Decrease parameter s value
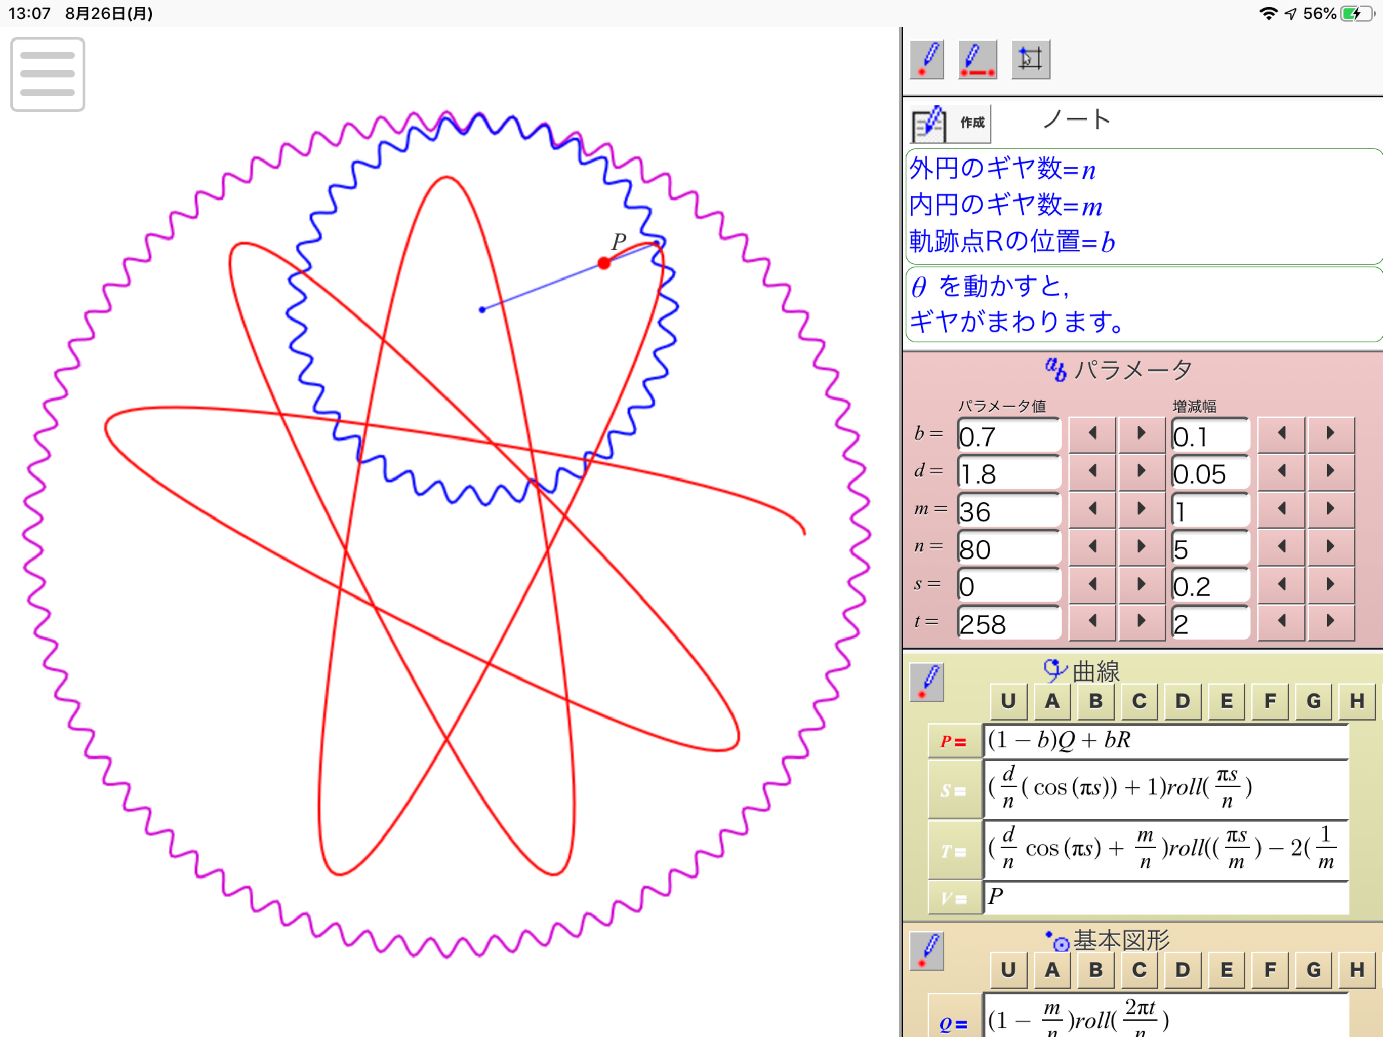 [x=1092, y=584]
